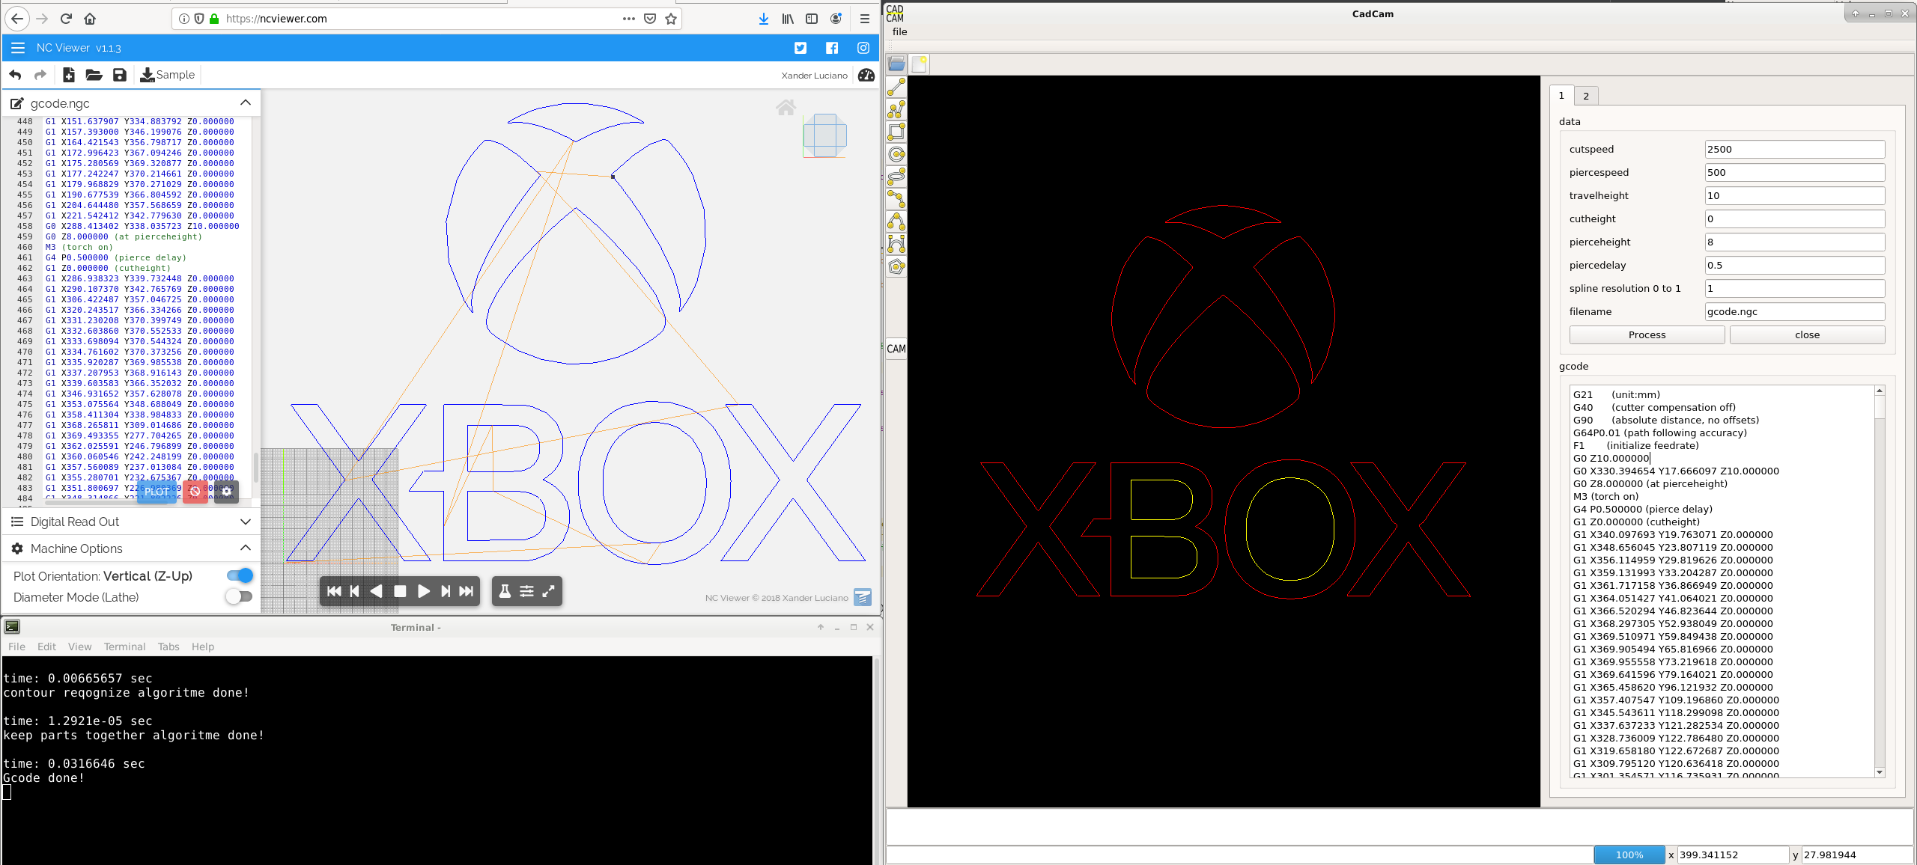Click the filename field showing gcode.ngc
1917x865 pixels.
(1794, 311)
